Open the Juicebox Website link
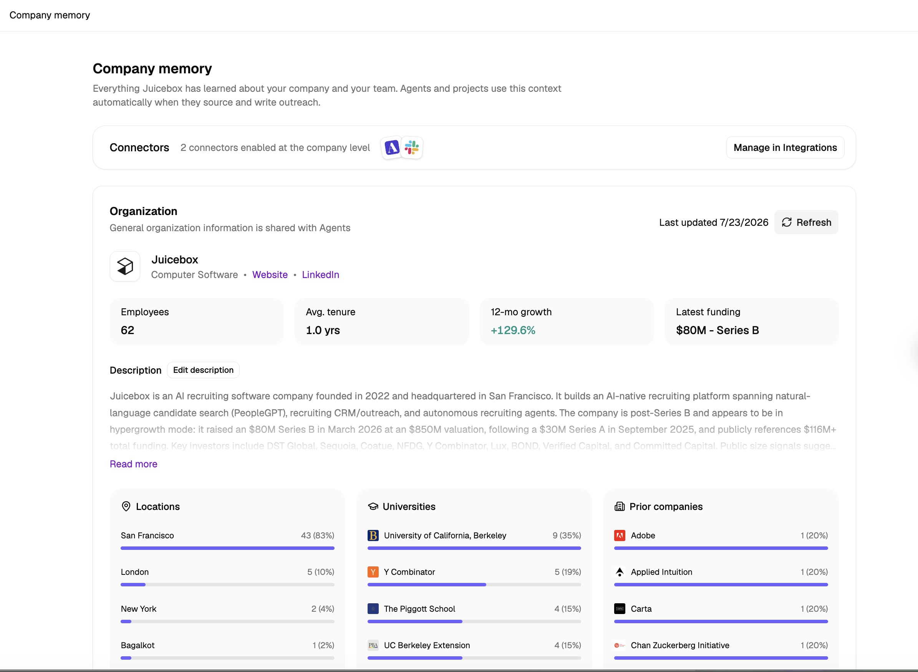 click(270, 275)
